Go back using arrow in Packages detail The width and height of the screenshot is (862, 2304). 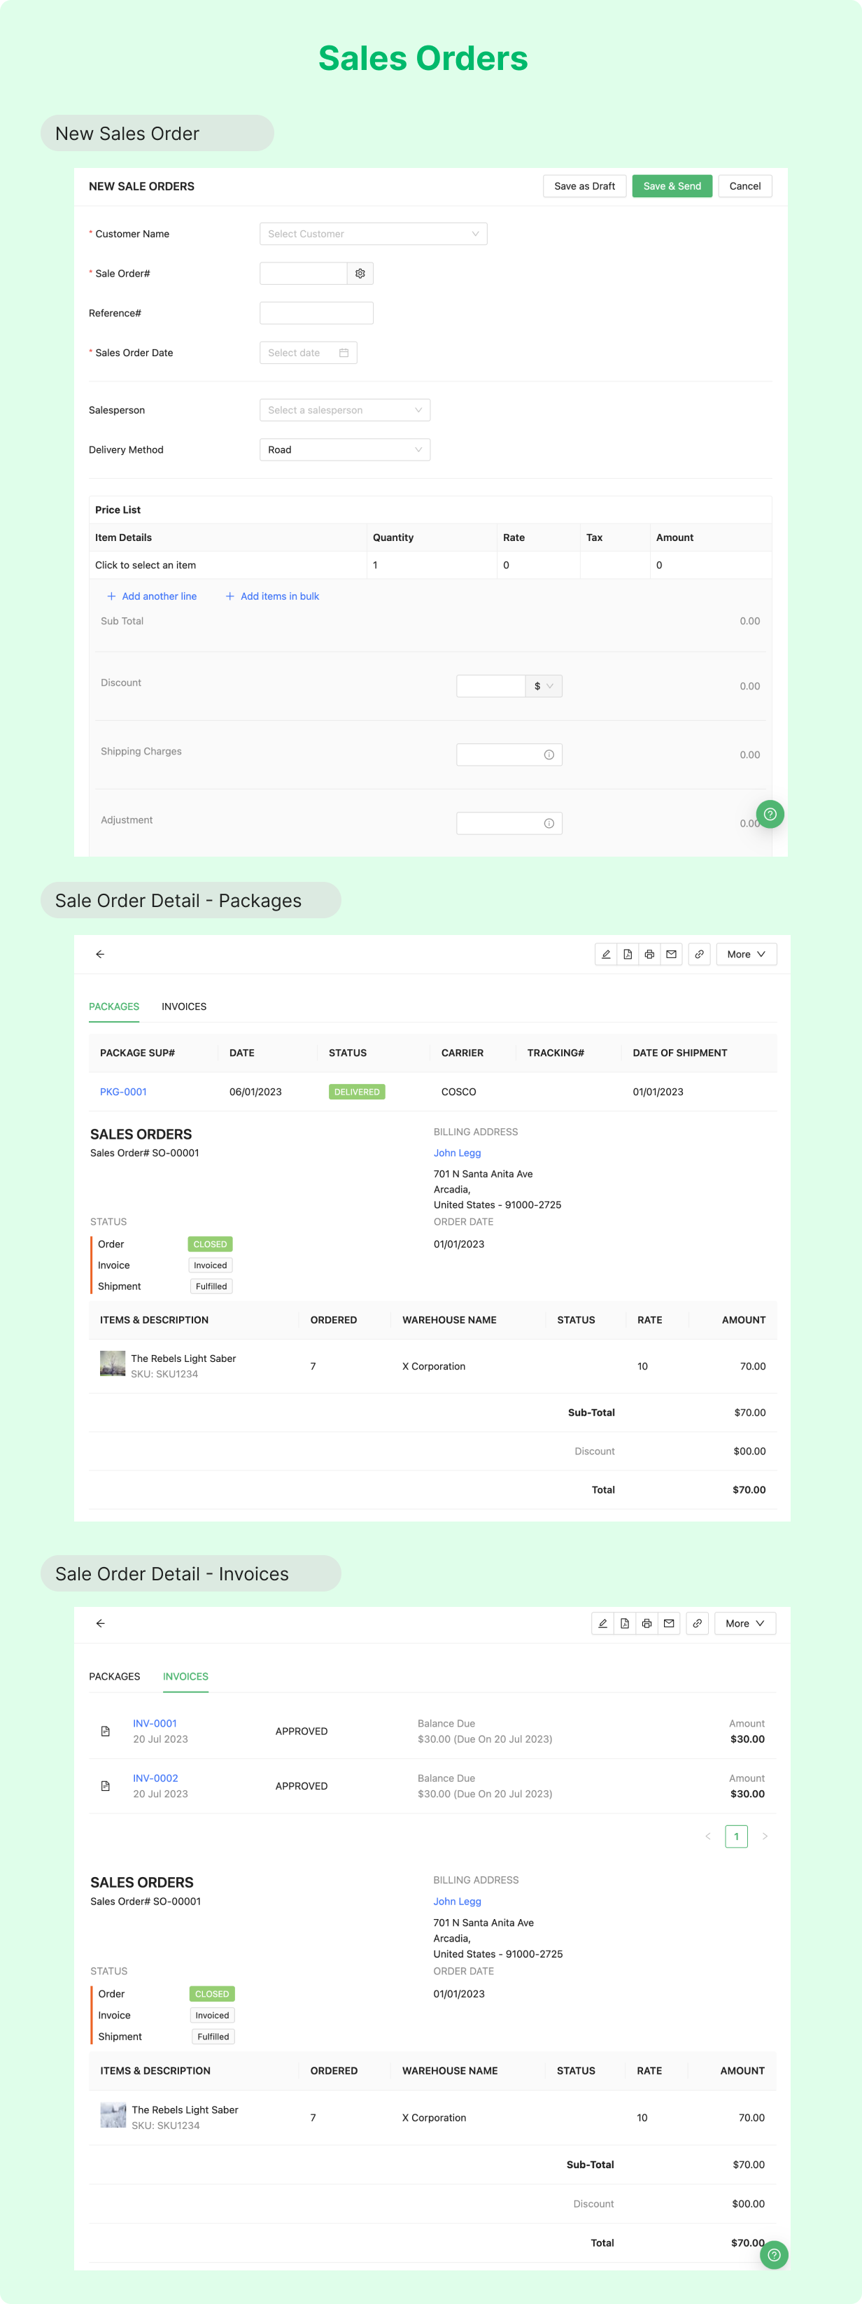100,955
